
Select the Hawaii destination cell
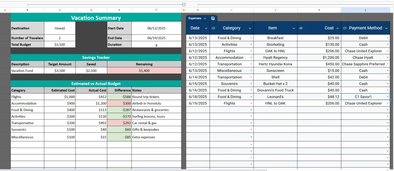click(60, 28)
